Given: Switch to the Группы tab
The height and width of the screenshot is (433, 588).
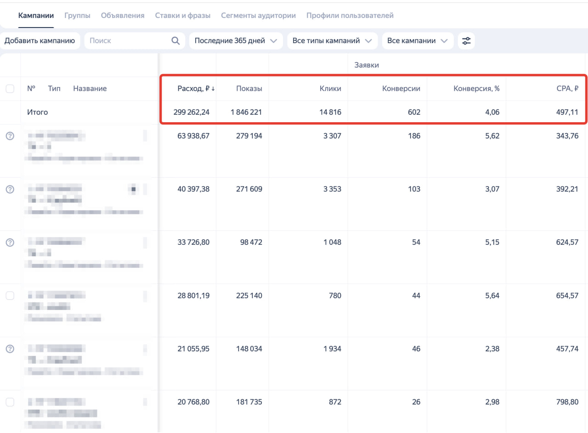Looking at the screenshot, I should coord(77,16).
